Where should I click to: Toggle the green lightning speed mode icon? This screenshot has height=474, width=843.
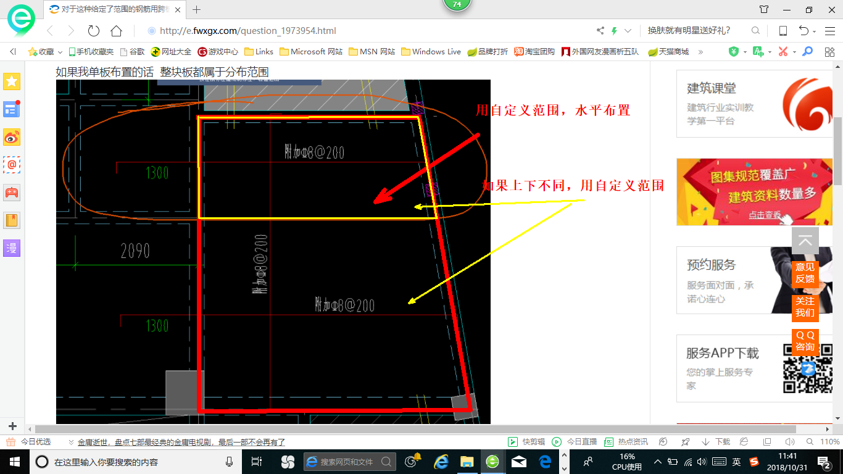click(615, 31)
